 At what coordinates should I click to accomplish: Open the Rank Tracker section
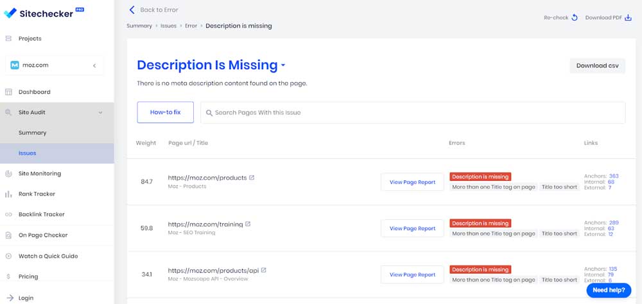pyautogui.click(x=37, y=194)
